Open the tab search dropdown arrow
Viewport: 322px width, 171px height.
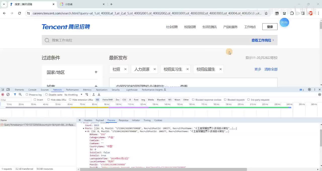[x=4, y=4]
